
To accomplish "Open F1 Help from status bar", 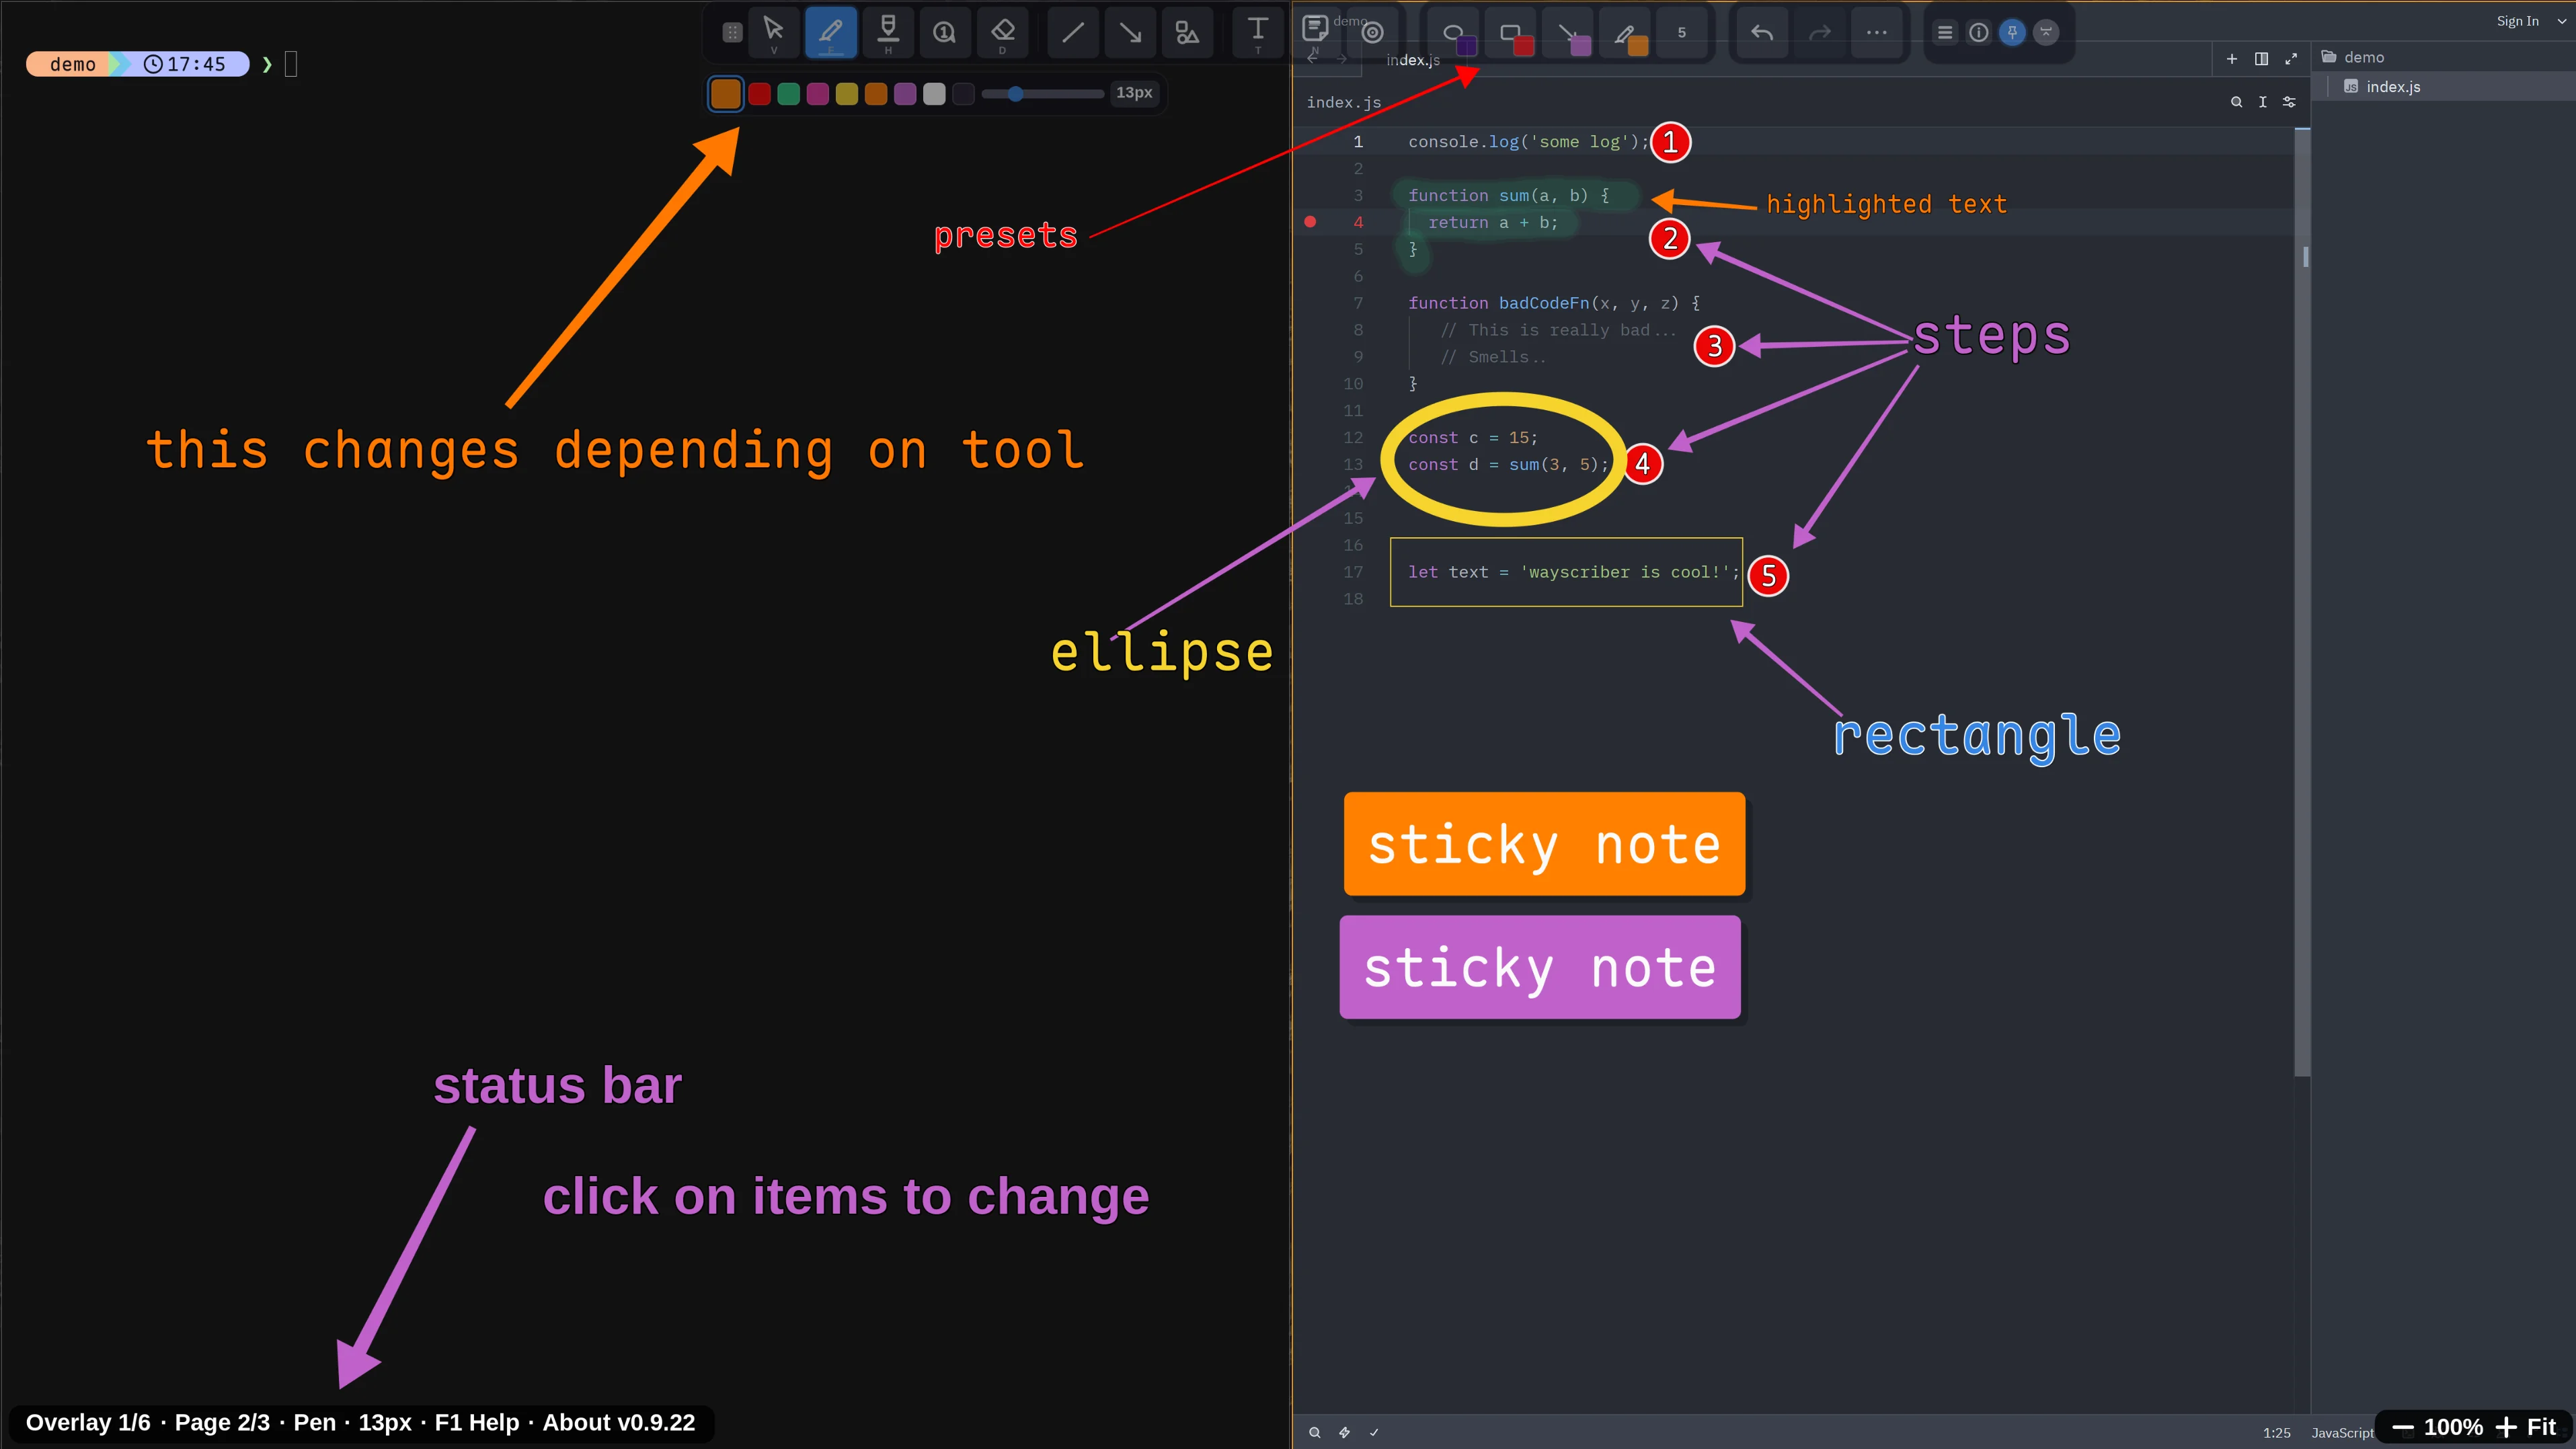I will [477, 1423].
